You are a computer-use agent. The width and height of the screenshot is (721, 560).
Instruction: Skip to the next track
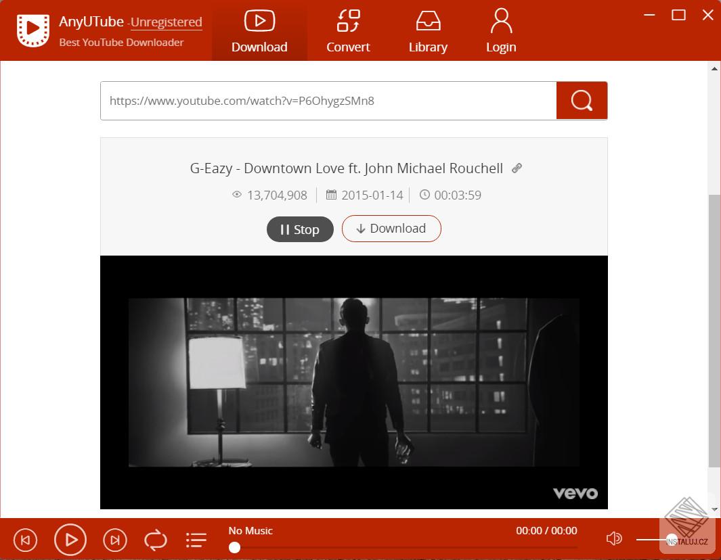pyautogui.click(x=114, y=540)
